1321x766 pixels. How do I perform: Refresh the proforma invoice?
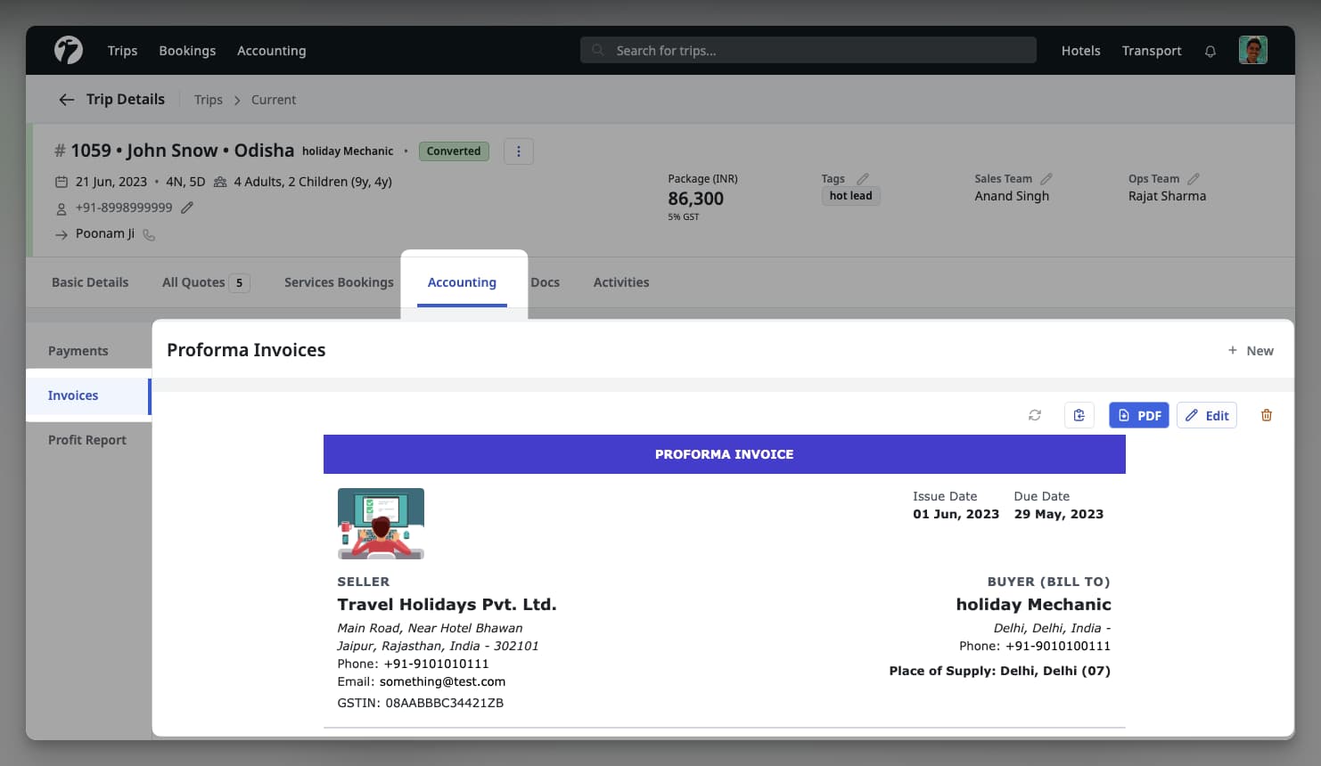coord(1034,414)
